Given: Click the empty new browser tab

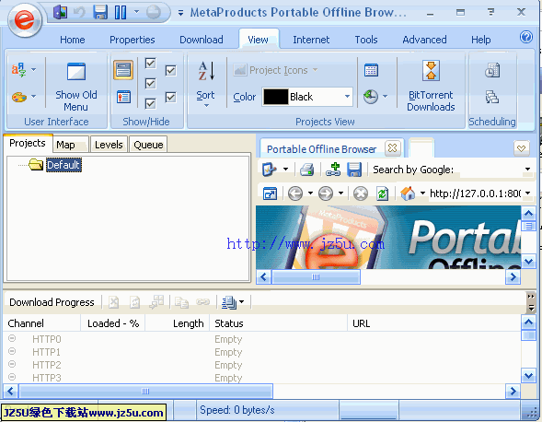Looking at the screenshot, I should [421, 148].
